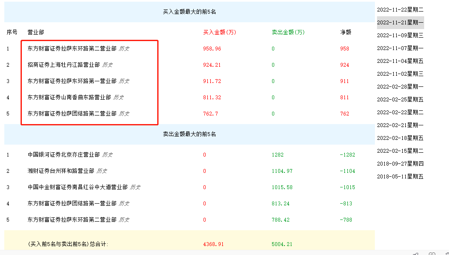Click the 买入金额最大的前5名 section title

[x=189, y=12]
